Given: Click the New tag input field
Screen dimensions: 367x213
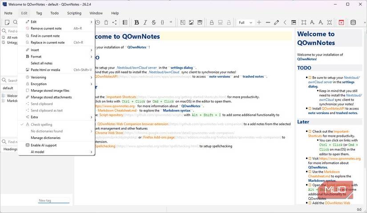Looking at the screenshot, I should click(x=54, y=201).
